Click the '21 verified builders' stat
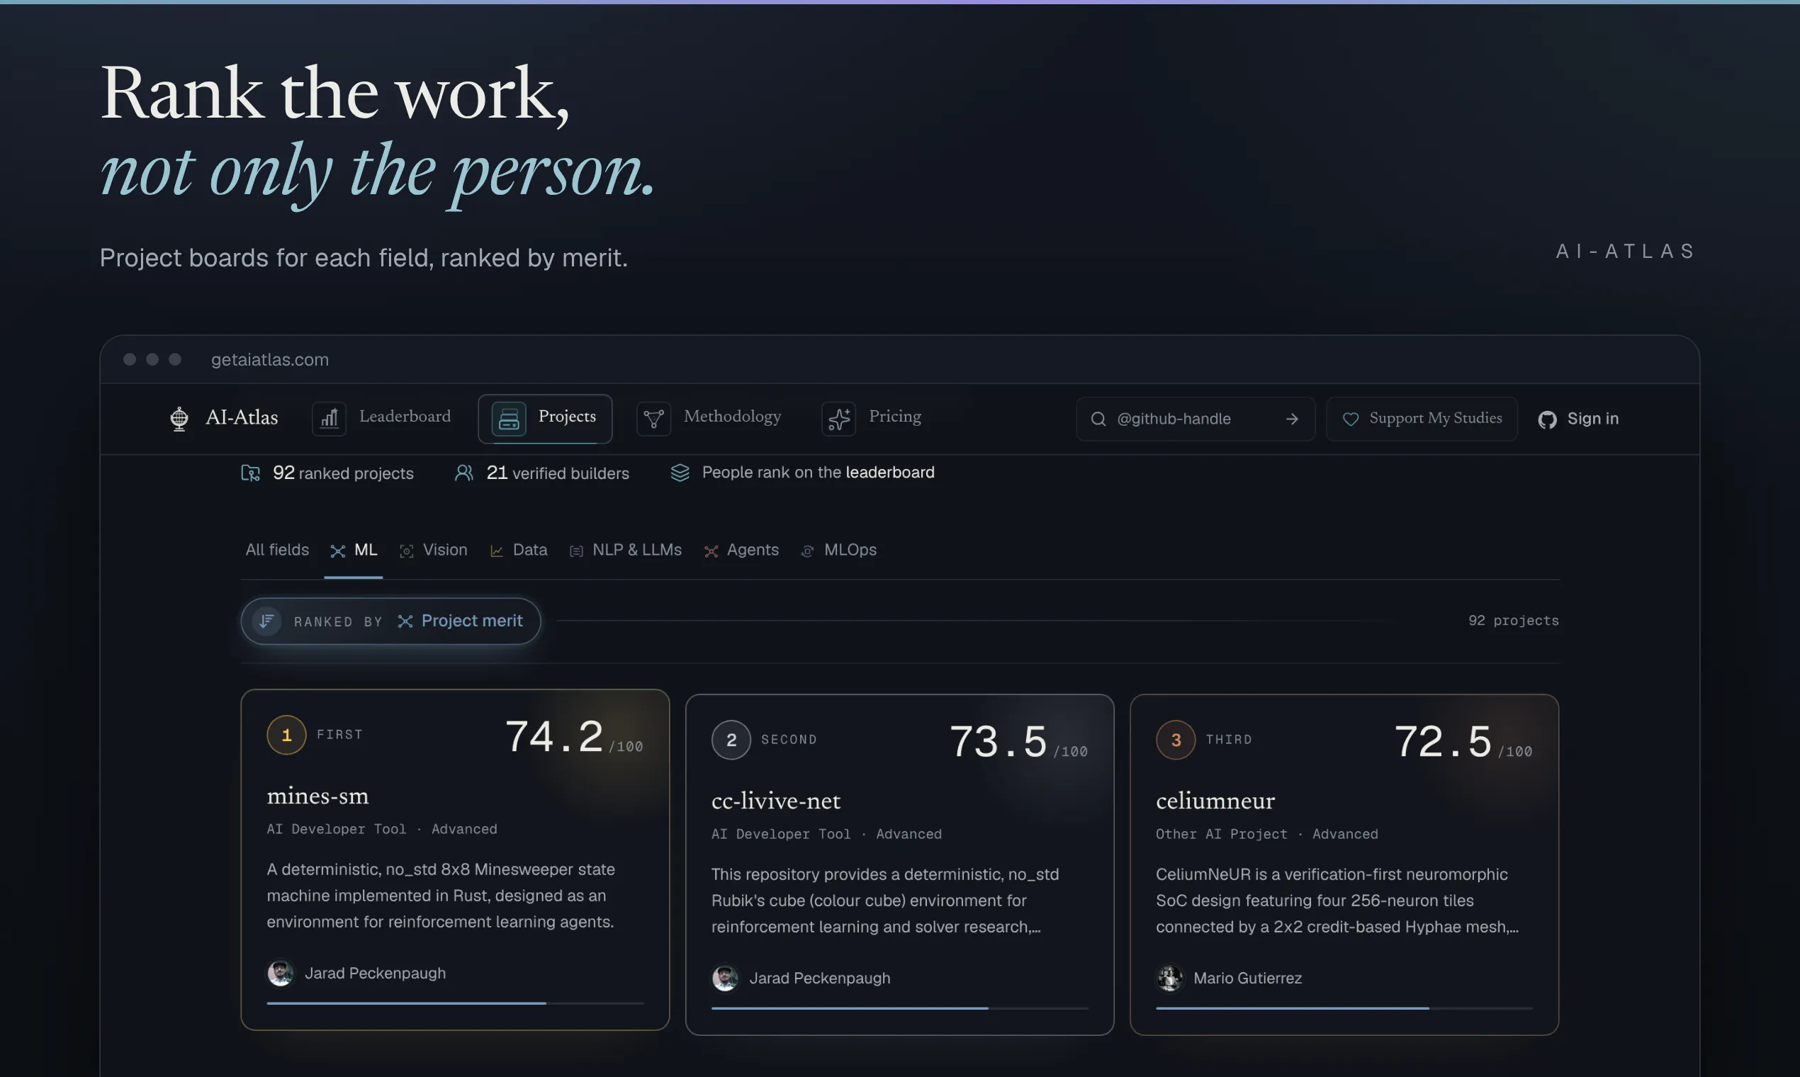Viewport: 1800px width, 1077px height. click(541, 473)
